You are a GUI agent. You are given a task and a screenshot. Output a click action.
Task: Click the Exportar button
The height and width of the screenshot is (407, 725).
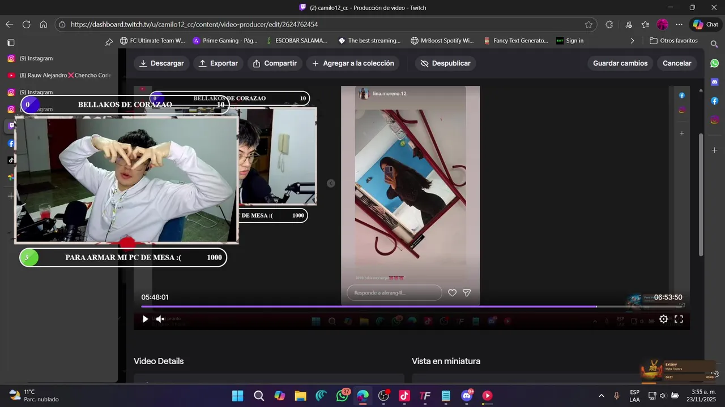[x=218, y=63]
